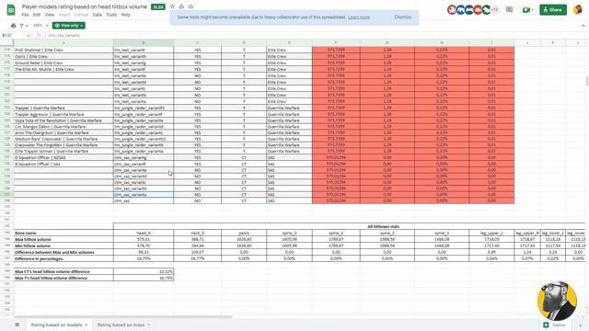
Task: Select "Max CT's head hitbox volume difference" cell
Action: (x=64, y=271)
